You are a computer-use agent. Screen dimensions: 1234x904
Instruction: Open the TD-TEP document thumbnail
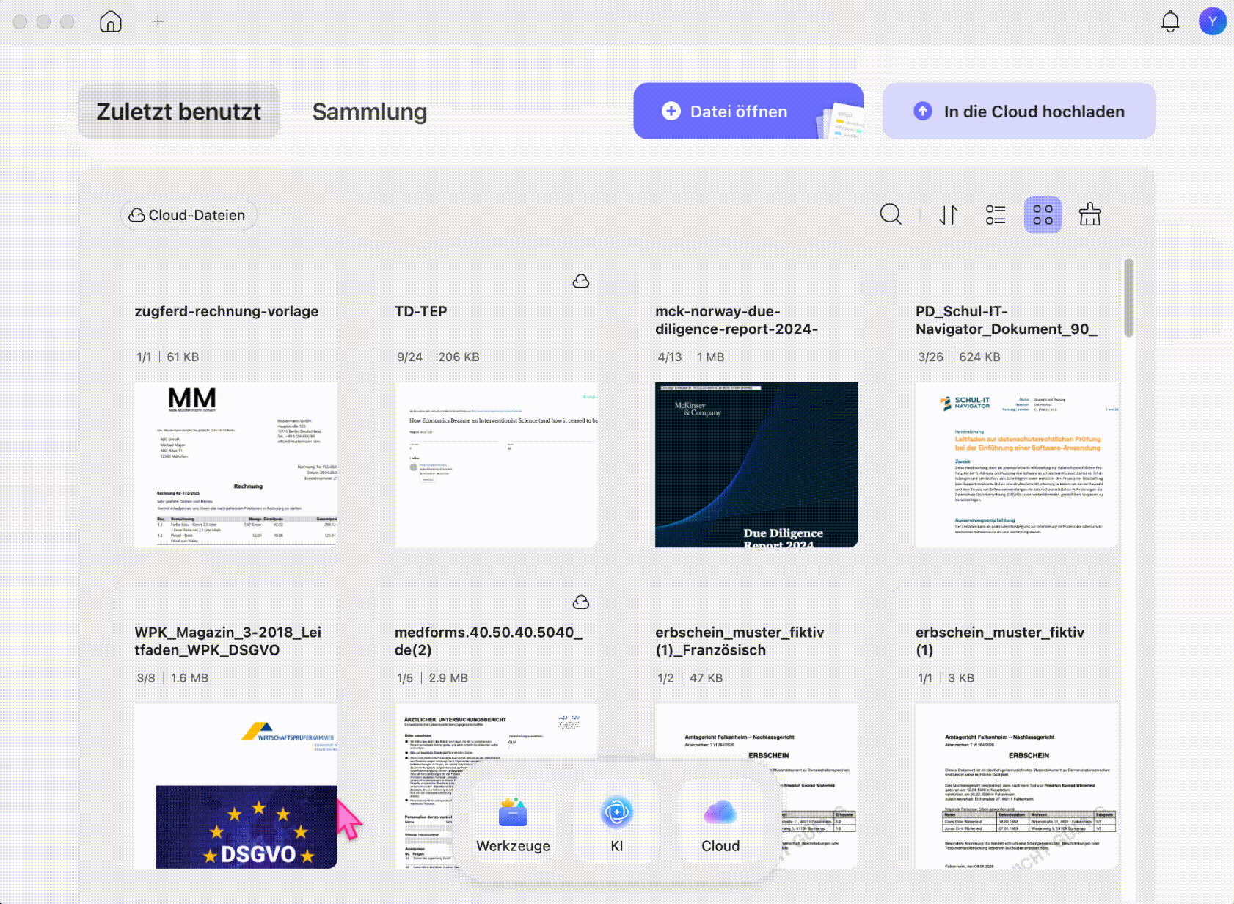(x=496, y=464)
